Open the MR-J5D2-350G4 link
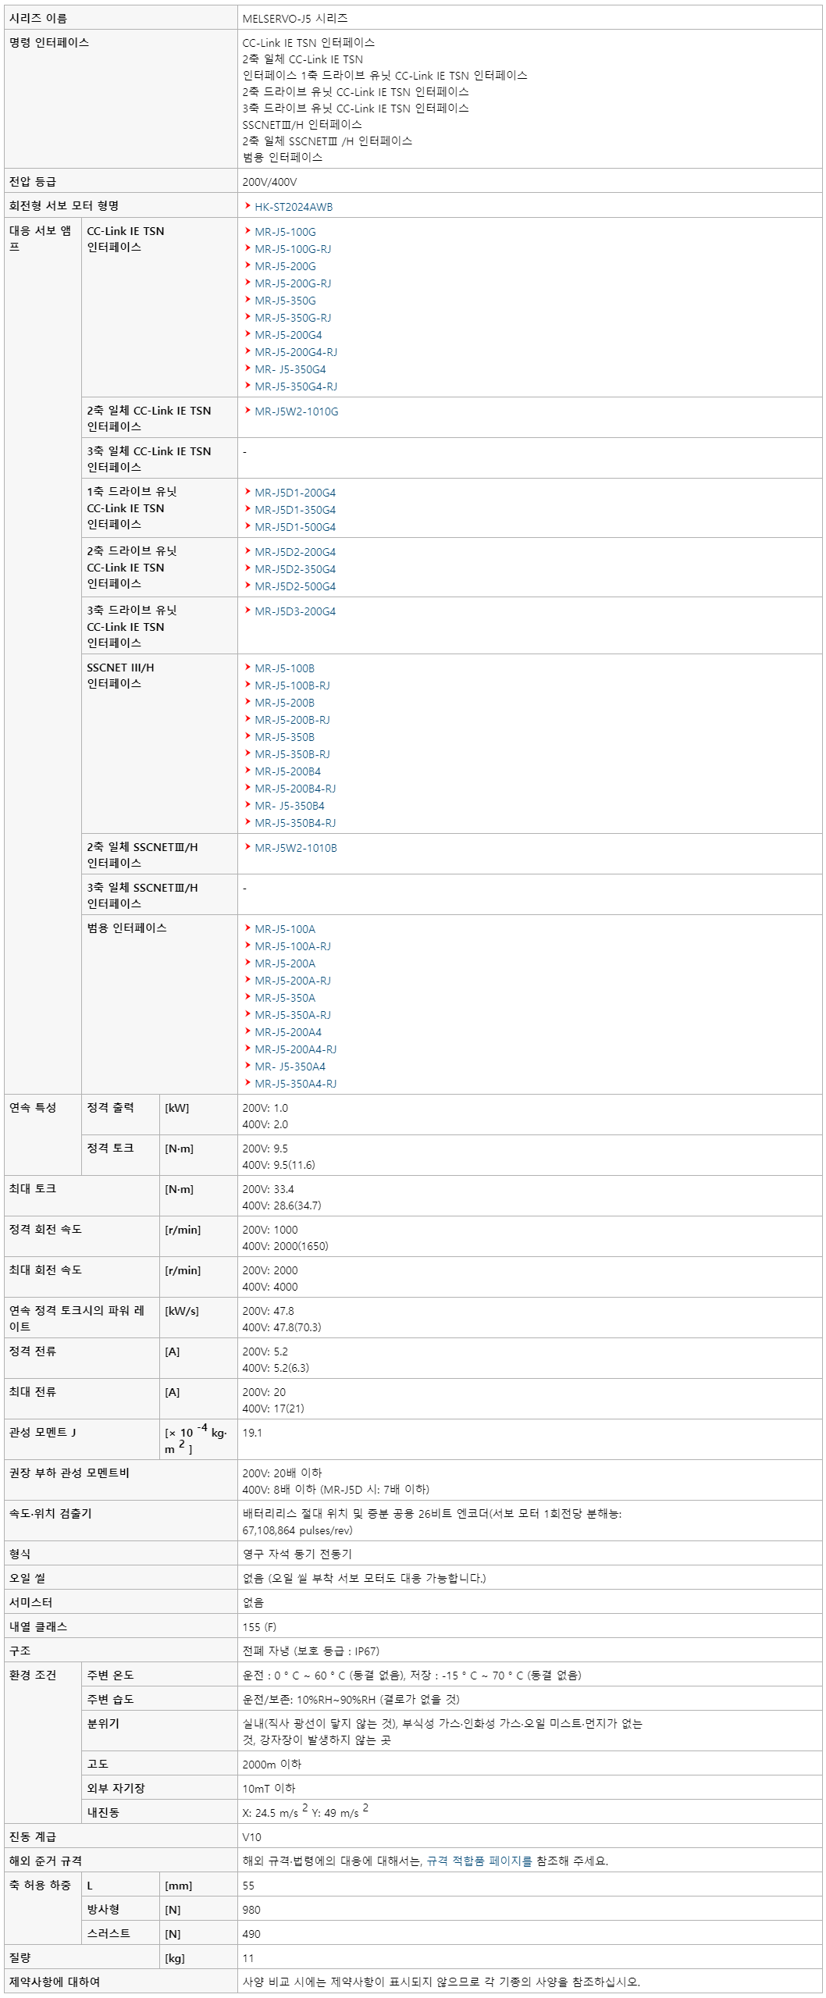 (295, 569)
